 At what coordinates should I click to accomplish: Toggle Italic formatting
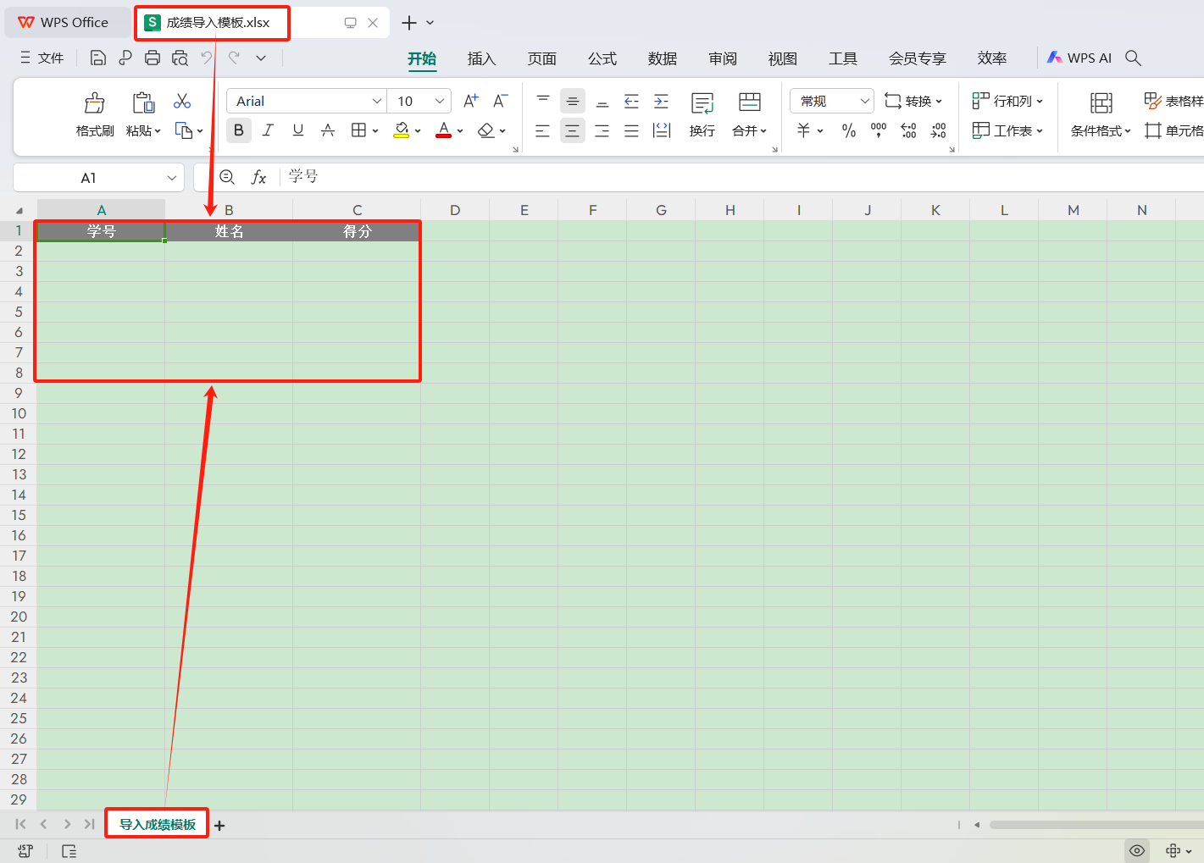[x=268, y=130]
